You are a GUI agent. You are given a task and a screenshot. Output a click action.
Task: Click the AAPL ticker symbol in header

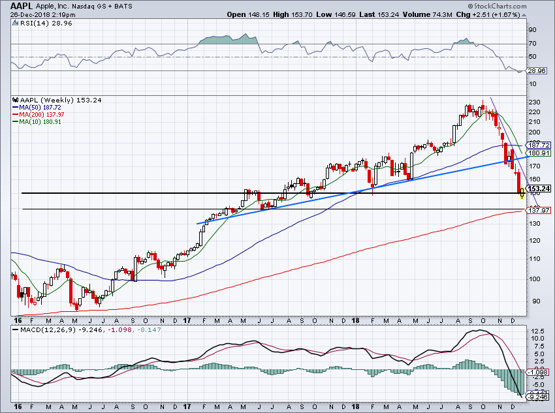22,6
